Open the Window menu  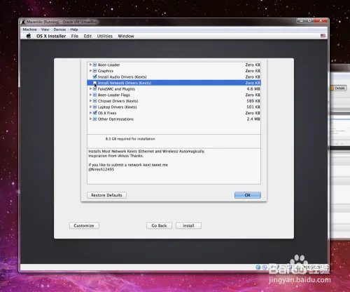126,36
